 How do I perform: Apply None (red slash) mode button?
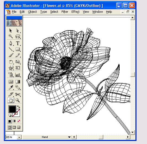click(19, 121)
